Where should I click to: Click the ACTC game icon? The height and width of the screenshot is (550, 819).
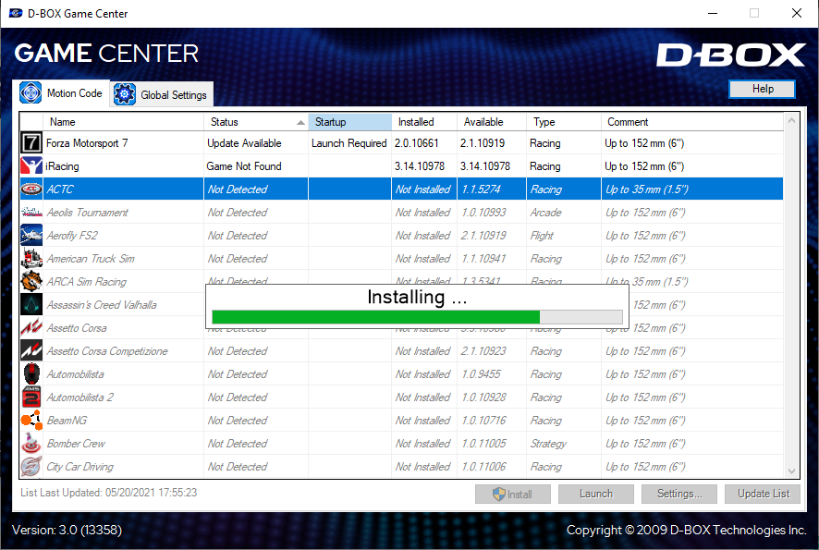point(31,189)
